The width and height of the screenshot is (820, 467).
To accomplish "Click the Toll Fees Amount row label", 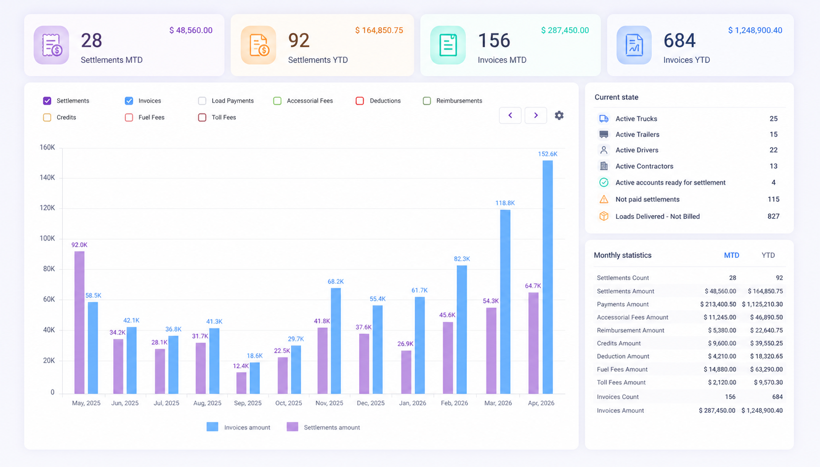I will click(621, 382).
